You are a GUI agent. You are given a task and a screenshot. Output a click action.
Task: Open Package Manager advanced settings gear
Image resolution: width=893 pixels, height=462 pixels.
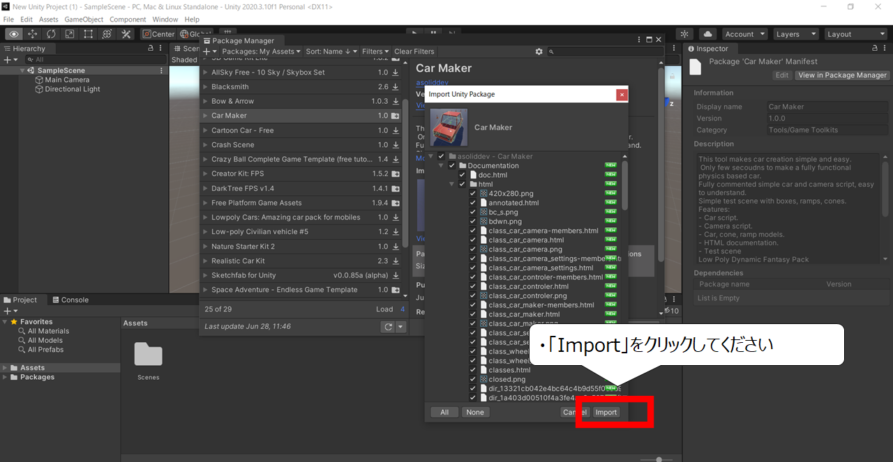(539, 52)
